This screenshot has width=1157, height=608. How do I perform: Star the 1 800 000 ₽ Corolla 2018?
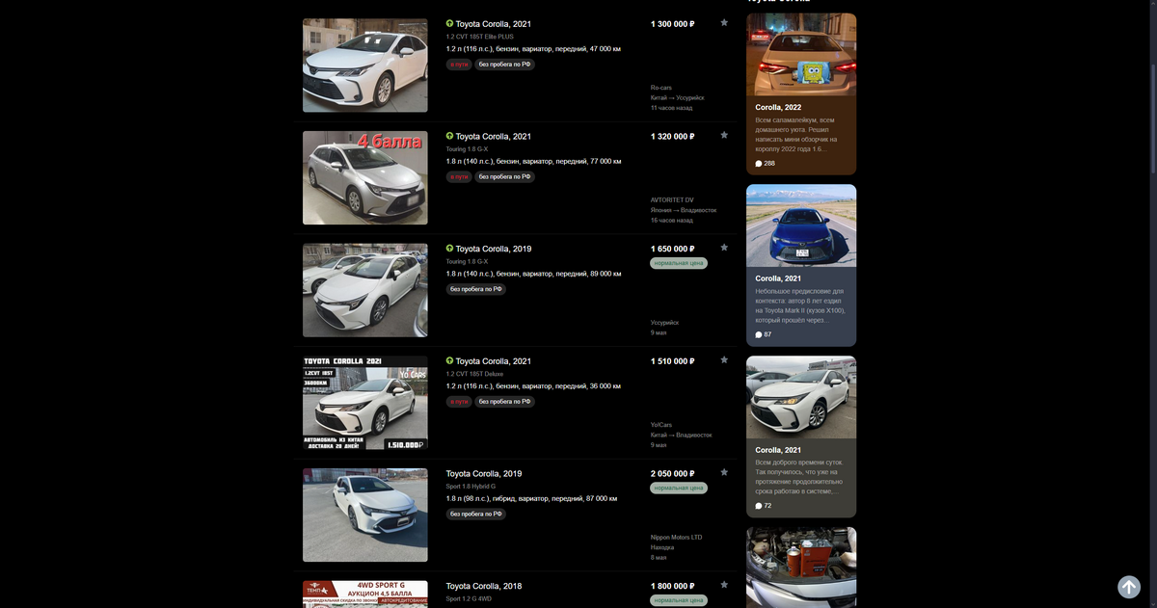[724, 585]
